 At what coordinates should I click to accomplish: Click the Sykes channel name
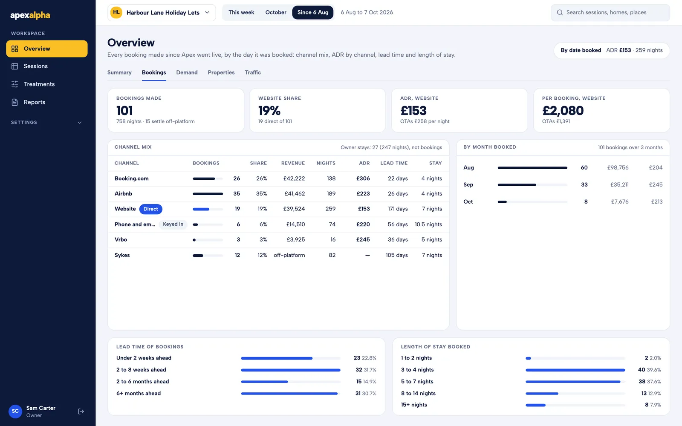pyautogui.click(x=122, y=255)
